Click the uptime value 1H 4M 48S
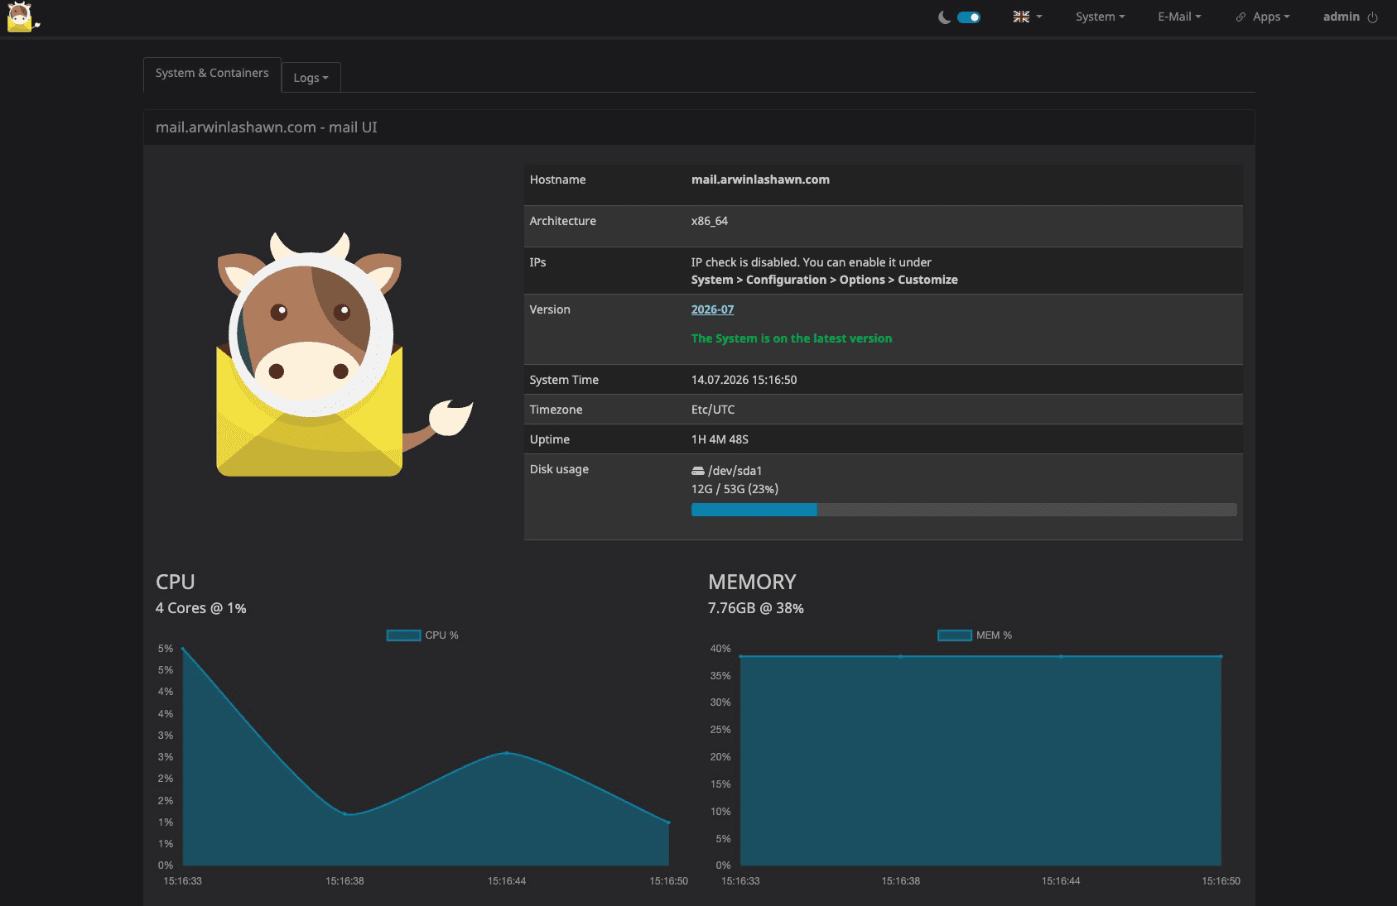 (x=720, y=439)
